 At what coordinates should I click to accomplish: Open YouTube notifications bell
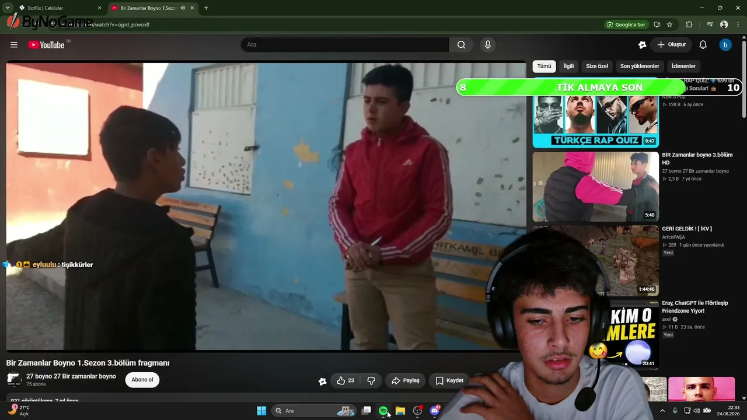pos(703,45)
